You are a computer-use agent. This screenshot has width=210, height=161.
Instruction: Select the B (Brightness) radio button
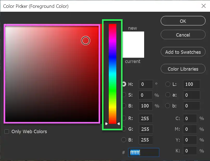coord(124,106)
